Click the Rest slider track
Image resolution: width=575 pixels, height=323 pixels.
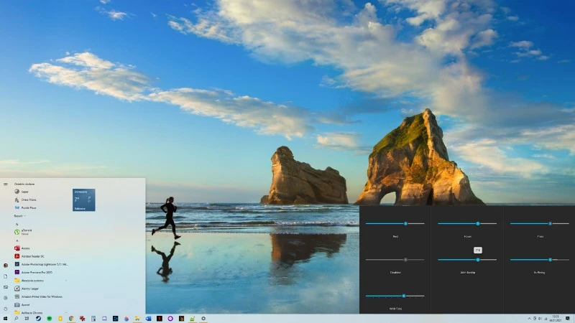(x=395, y=223)
